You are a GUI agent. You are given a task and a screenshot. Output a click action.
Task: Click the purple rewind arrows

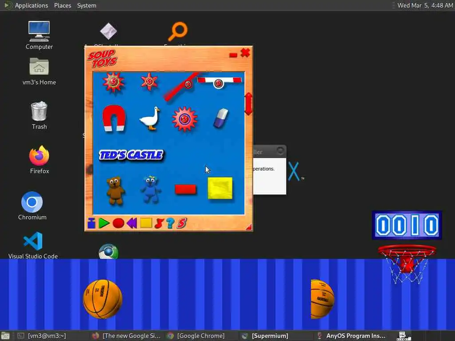[x=132, y=223]
